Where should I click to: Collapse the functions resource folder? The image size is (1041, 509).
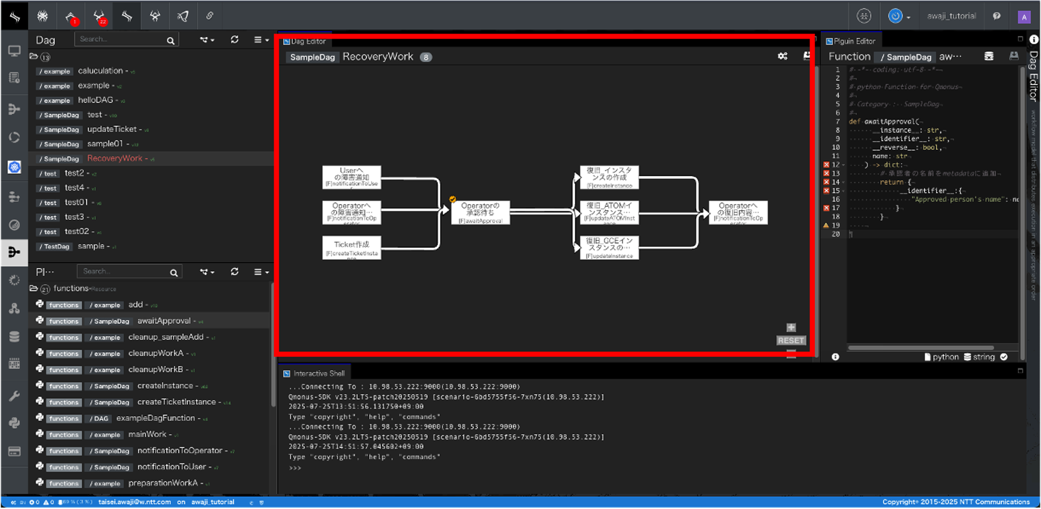tap(34, 289)
